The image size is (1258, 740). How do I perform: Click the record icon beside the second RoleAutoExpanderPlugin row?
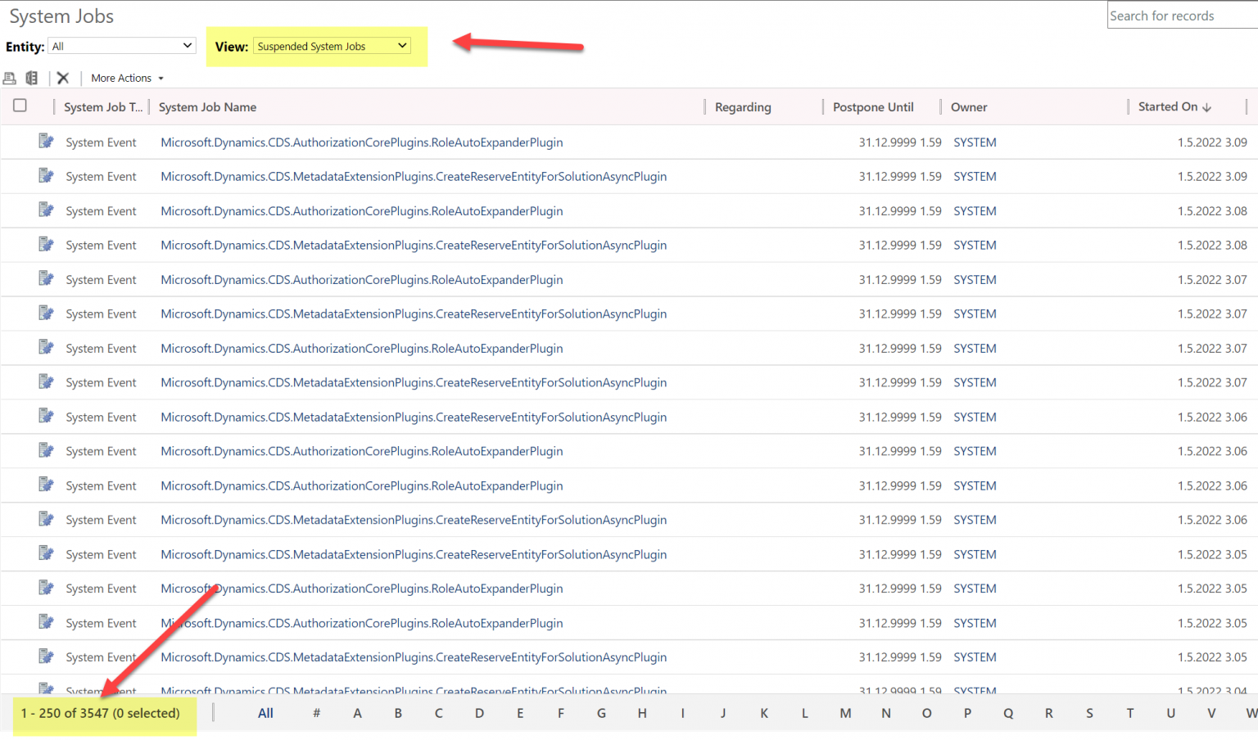pyautogui.click(x=46, y=209)
